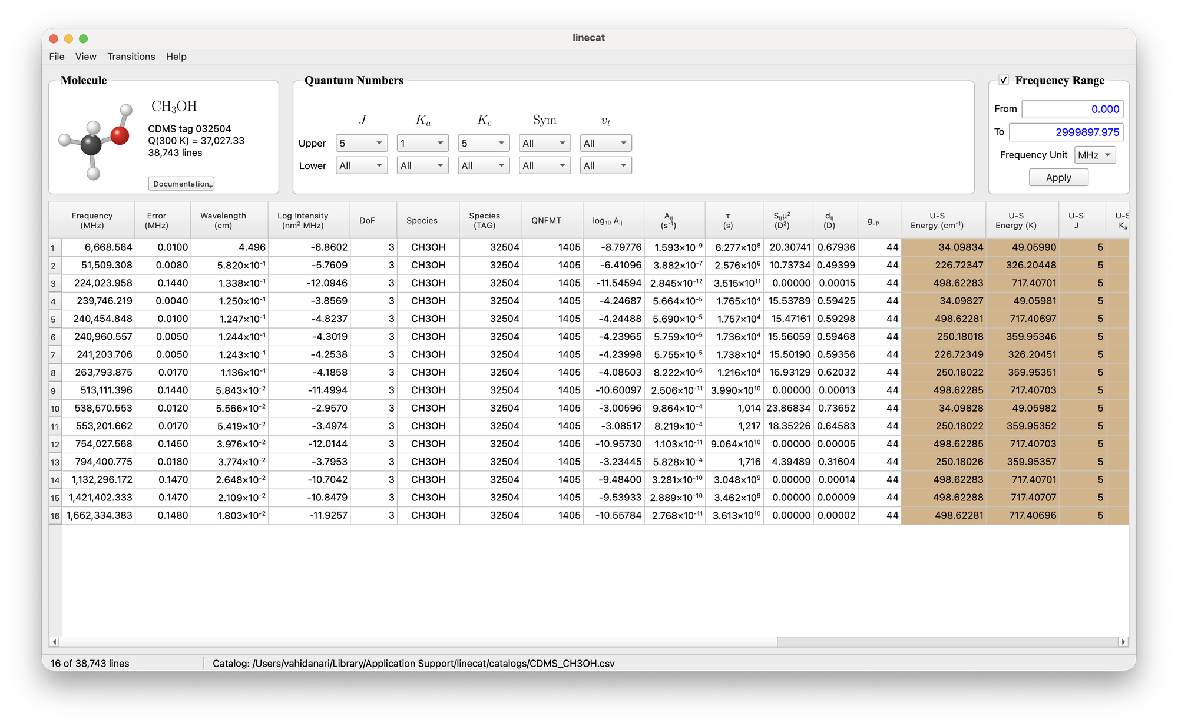Click the Error (MHz) column header
This screenshot has height=726, width=1178.
pos(163,220)
